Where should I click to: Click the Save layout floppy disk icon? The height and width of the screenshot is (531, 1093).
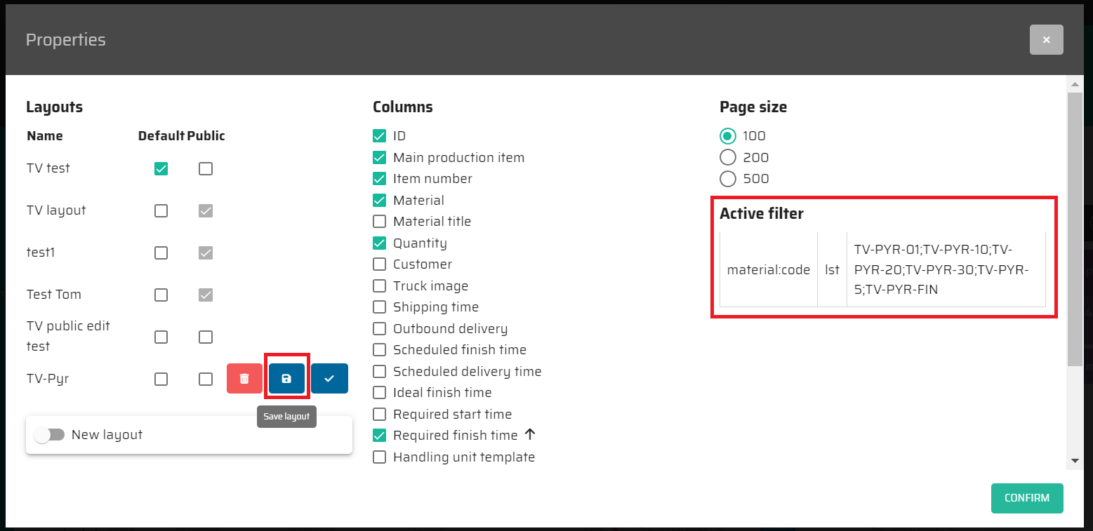point(286,379)
